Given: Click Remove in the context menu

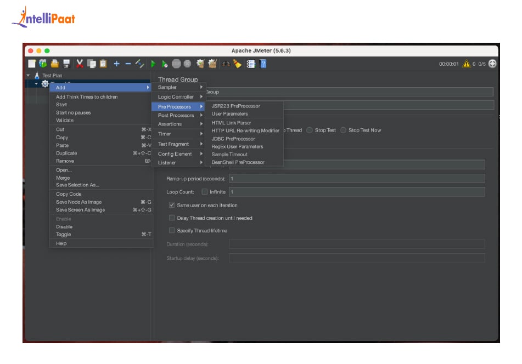Looking at the screenshot, I should 101,161.
